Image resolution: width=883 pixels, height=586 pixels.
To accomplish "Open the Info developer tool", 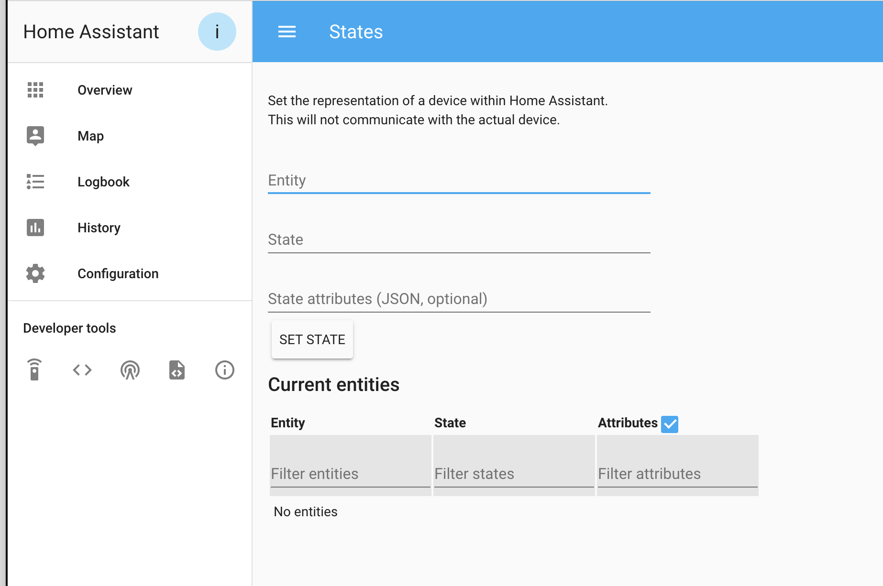I will (x=224, y=369).
